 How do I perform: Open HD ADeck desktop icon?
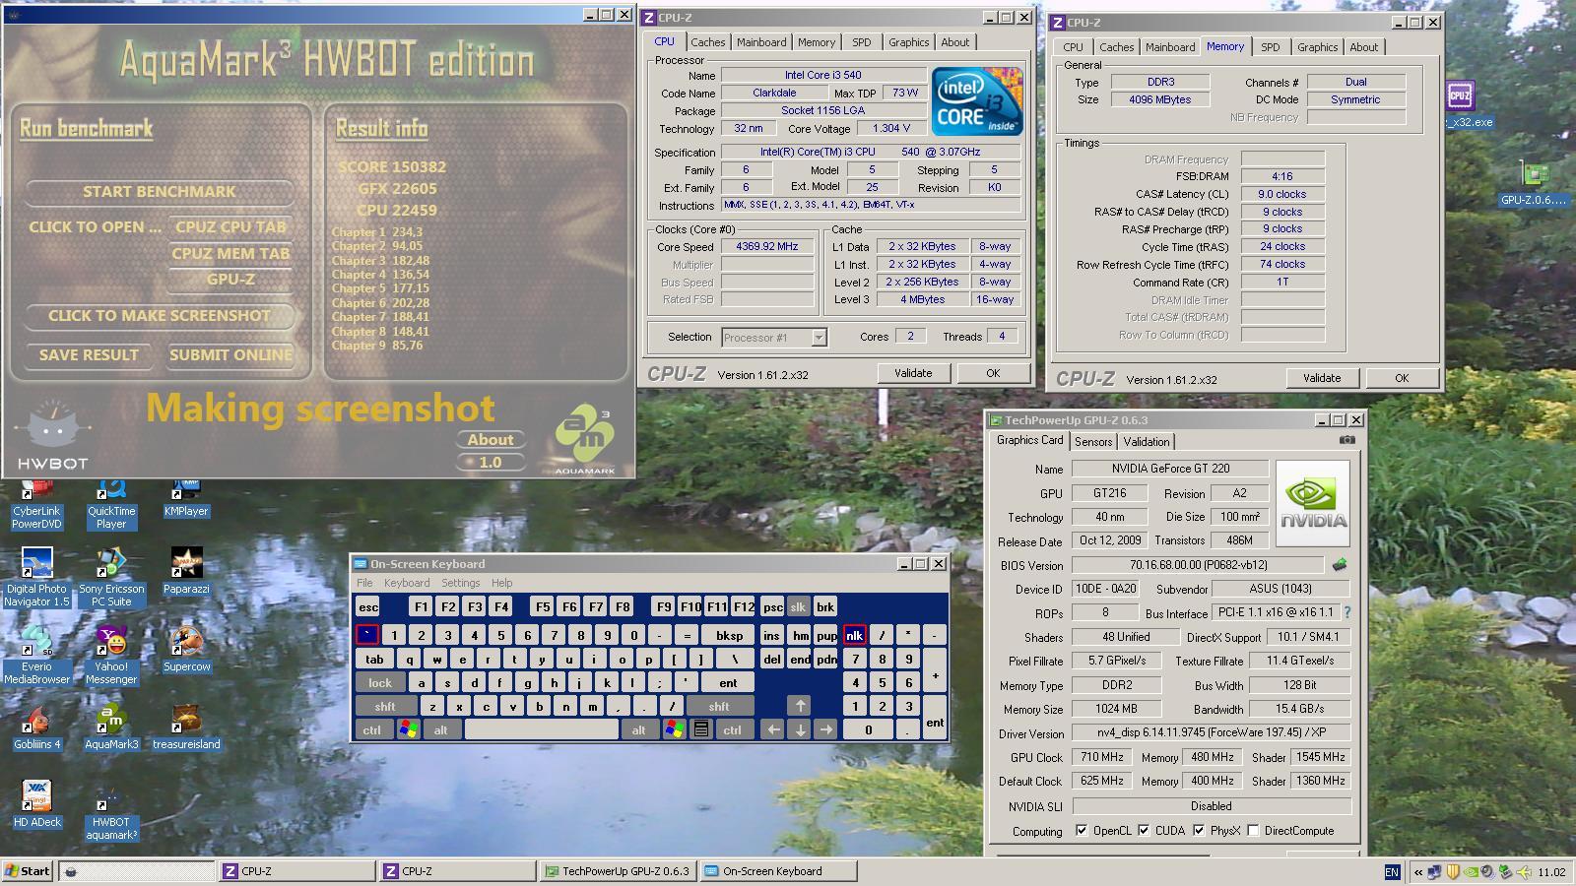(36, 805)
